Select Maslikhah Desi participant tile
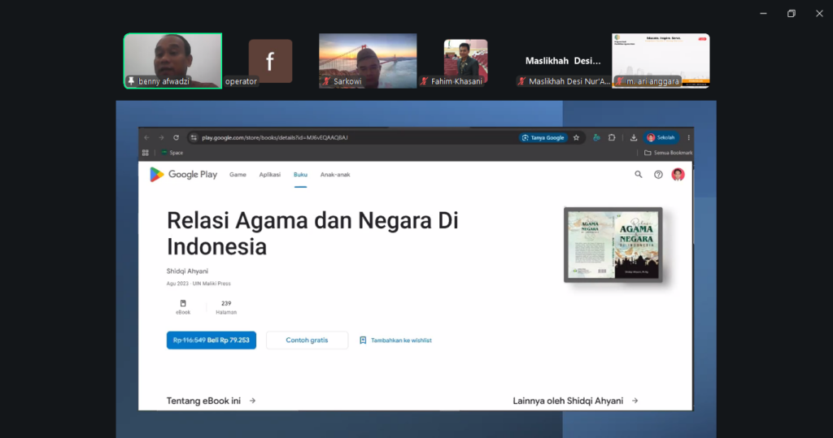The height and width of the screenshot is (438, 833). click(x=563, y=61)
